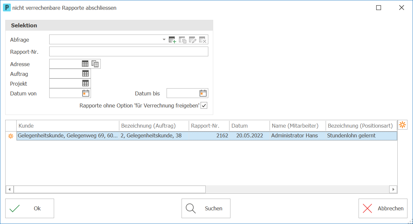Maximize the dialog window
Screen dimensions: 413x224
point(378,8)
